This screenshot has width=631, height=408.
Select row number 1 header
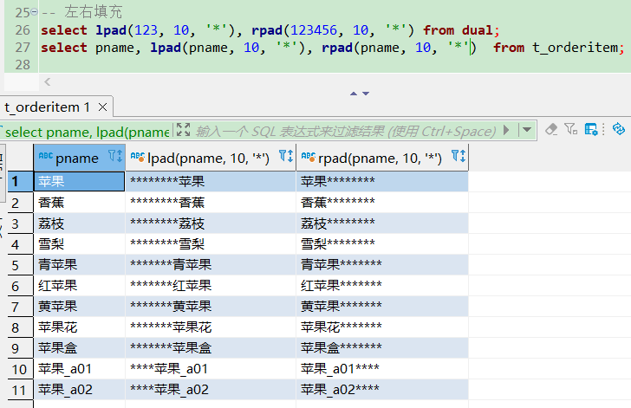tap(20, 181)
